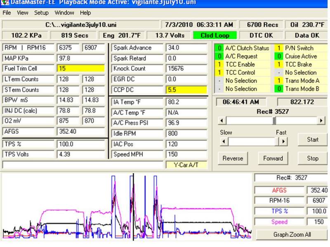The width and height of the screenshot is (330, 247).
Task: Click the record slider left arrow
Action: pyautogui.click(x=222, y=121)
